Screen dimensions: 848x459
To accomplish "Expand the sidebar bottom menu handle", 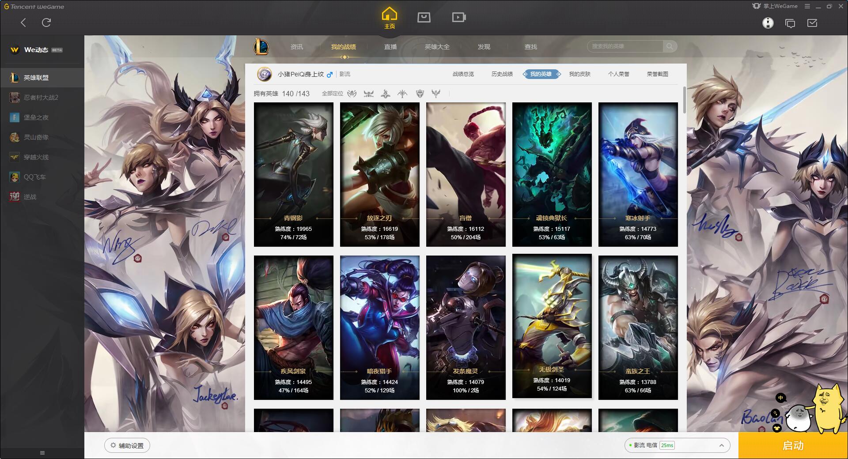I will tap(42, 453).
